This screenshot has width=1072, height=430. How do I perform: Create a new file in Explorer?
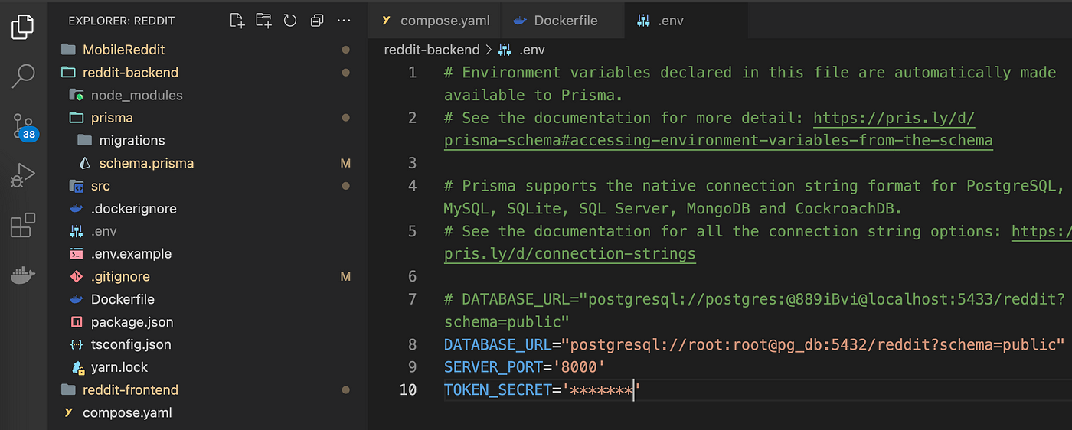[x=237, y=21]
